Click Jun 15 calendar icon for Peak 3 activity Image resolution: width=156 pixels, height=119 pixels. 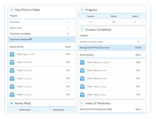[x=12, y=54]
